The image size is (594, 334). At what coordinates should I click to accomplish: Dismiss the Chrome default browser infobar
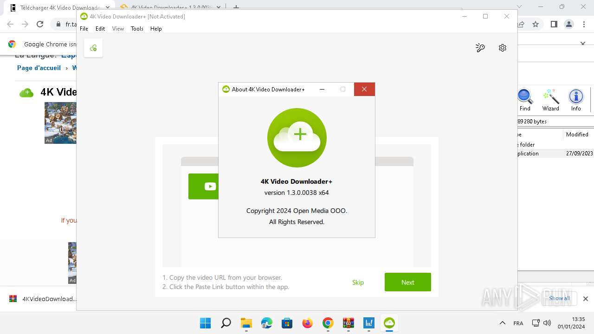(583, 44)
